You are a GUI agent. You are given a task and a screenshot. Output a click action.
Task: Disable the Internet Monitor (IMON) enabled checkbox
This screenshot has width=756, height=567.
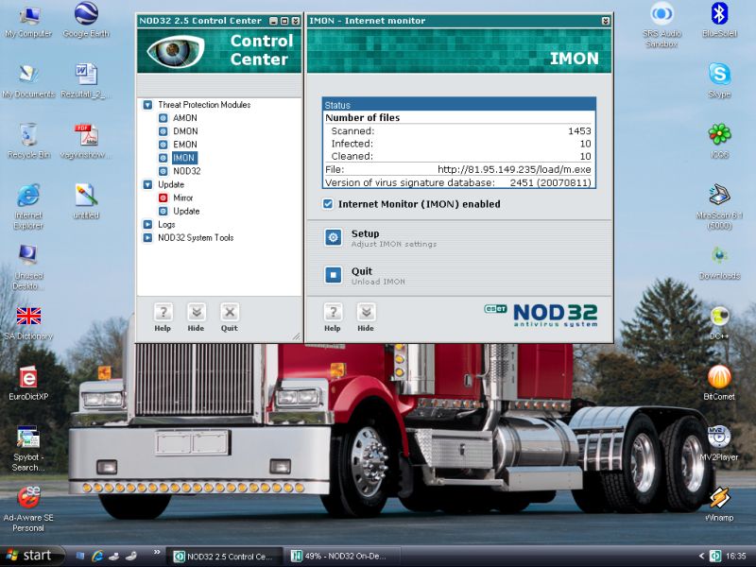pos(328,204)
